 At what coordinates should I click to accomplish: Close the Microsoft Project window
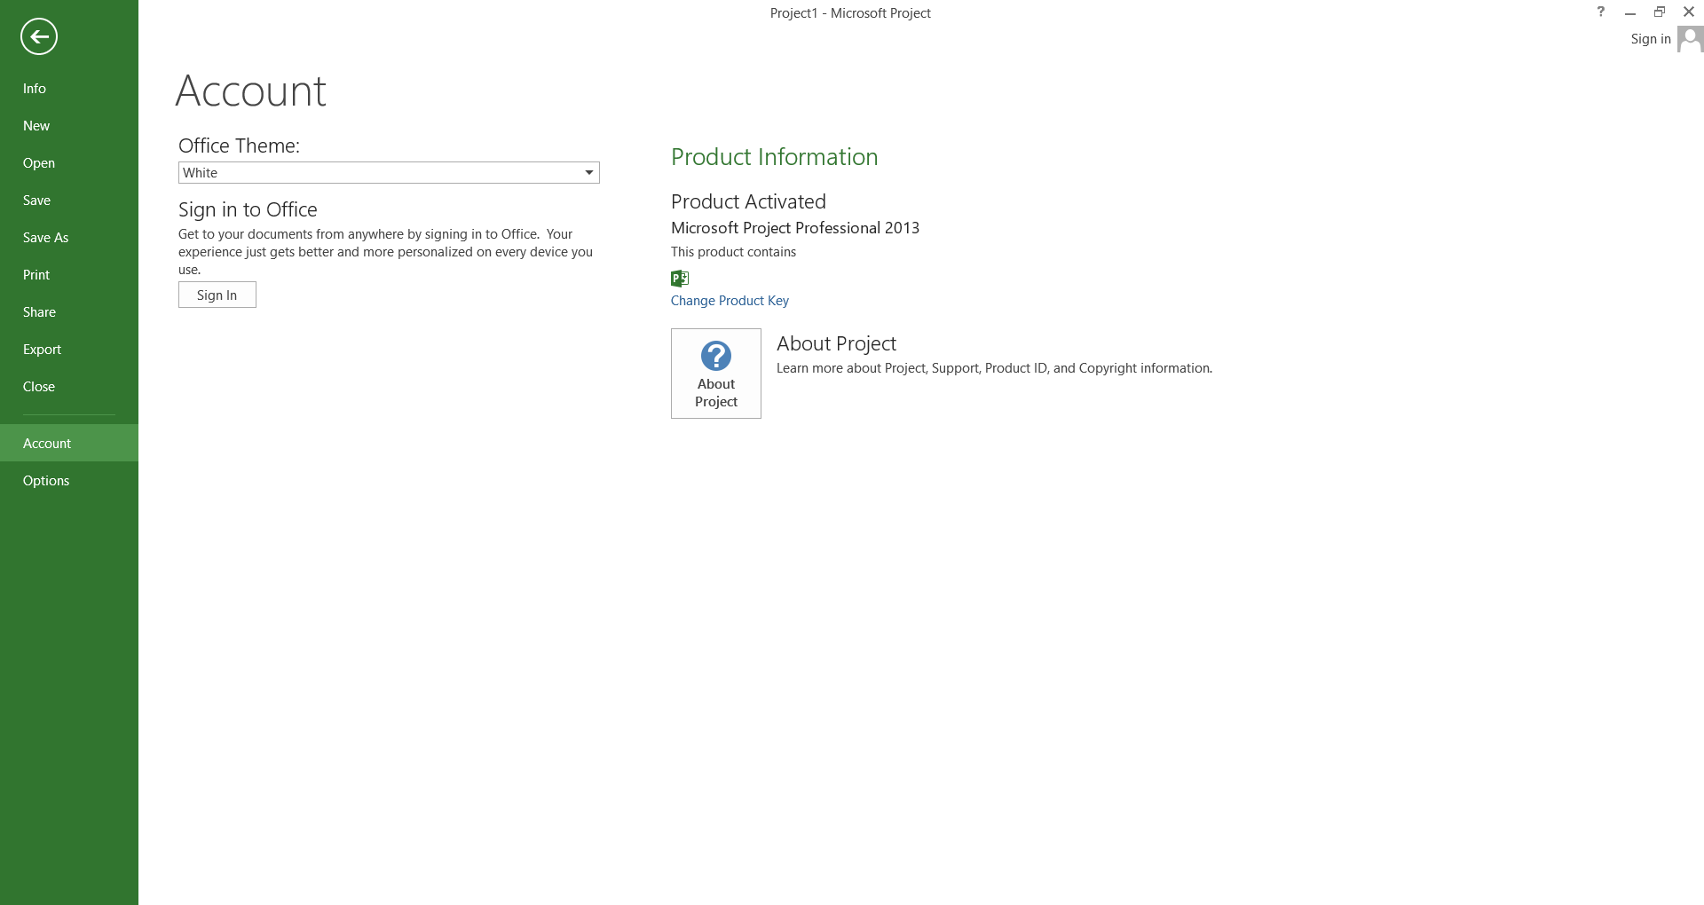(x=1689, y=12)
